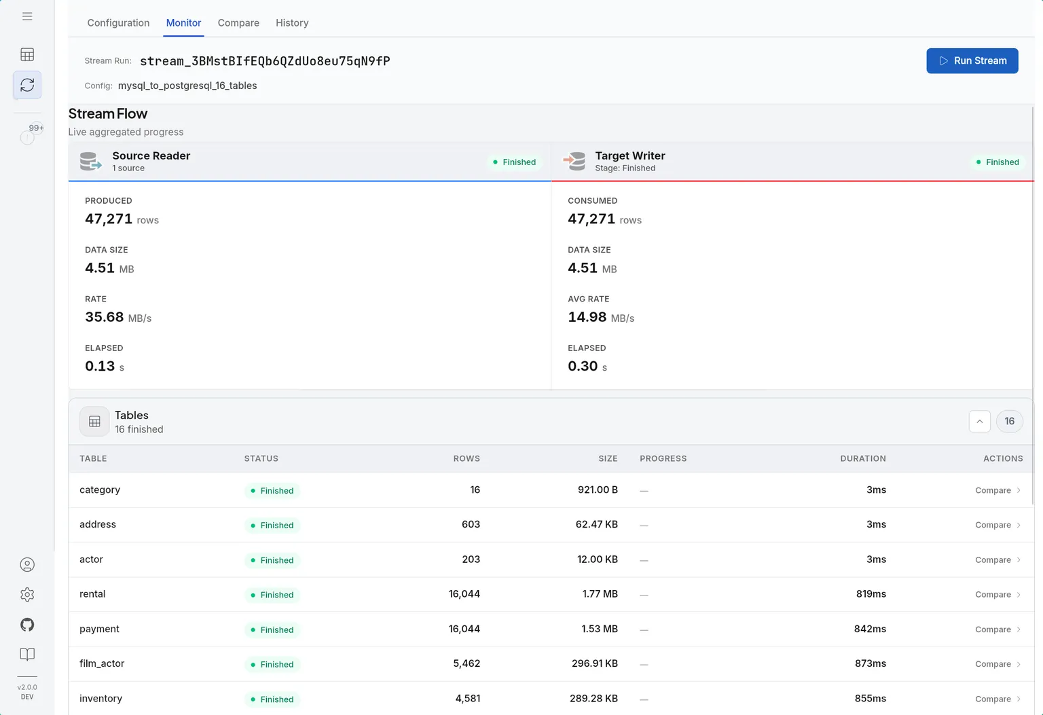1043x715 pixels.
Task: Click the PROGRESS column header
Action: (x=663, y=459)
